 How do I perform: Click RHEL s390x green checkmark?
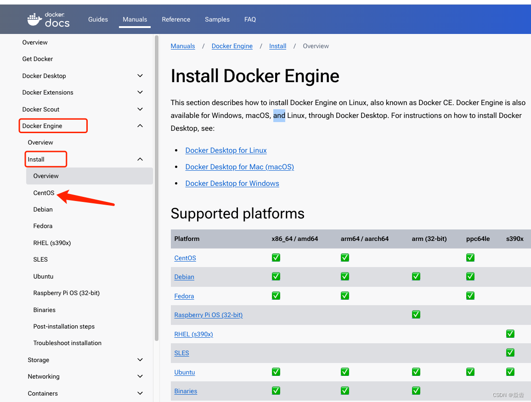tap(510, 334)
